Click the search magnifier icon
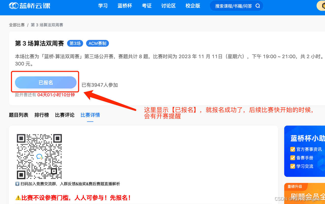 257,5
